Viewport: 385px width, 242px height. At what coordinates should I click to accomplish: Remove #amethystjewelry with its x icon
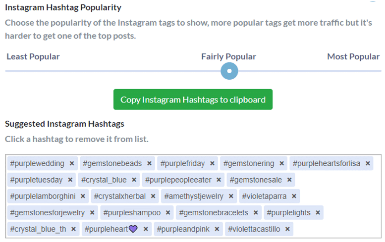coord(231,196)
